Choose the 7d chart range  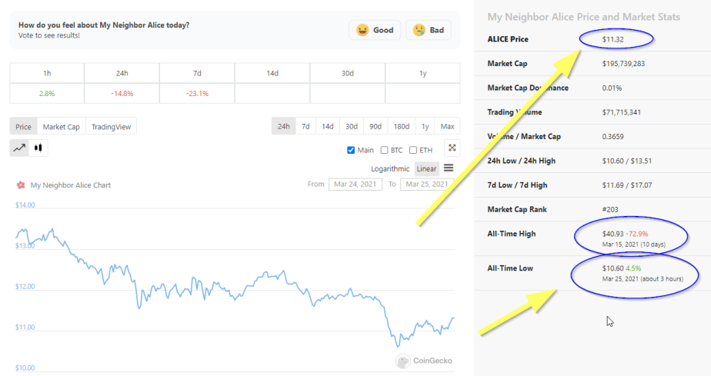coord(306,126)
